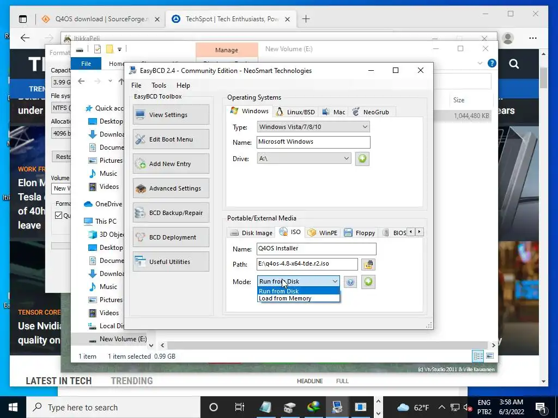The height and width of the screenshot is (418, 558).
Task: Click taskbar search box
Action: 113,407
